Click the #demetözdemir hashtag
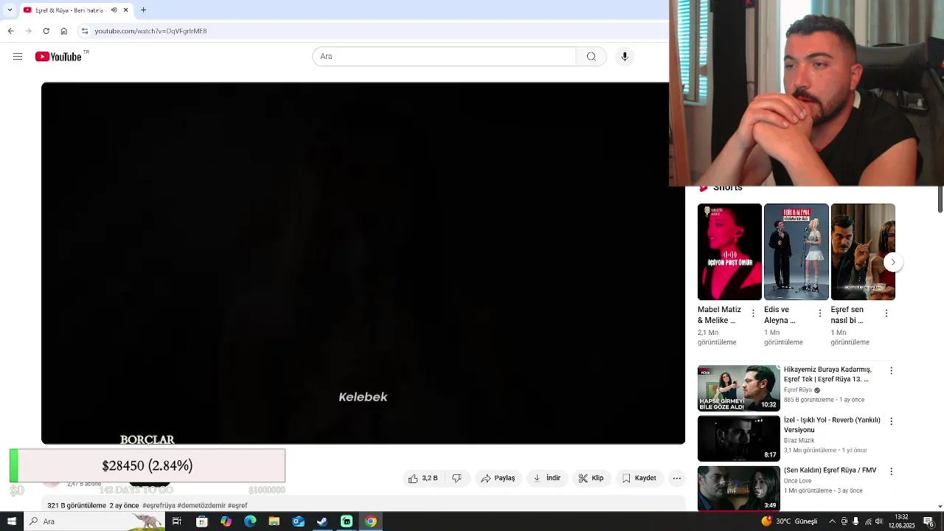Viewport: 944px width, 531px height. pos(201,505)
